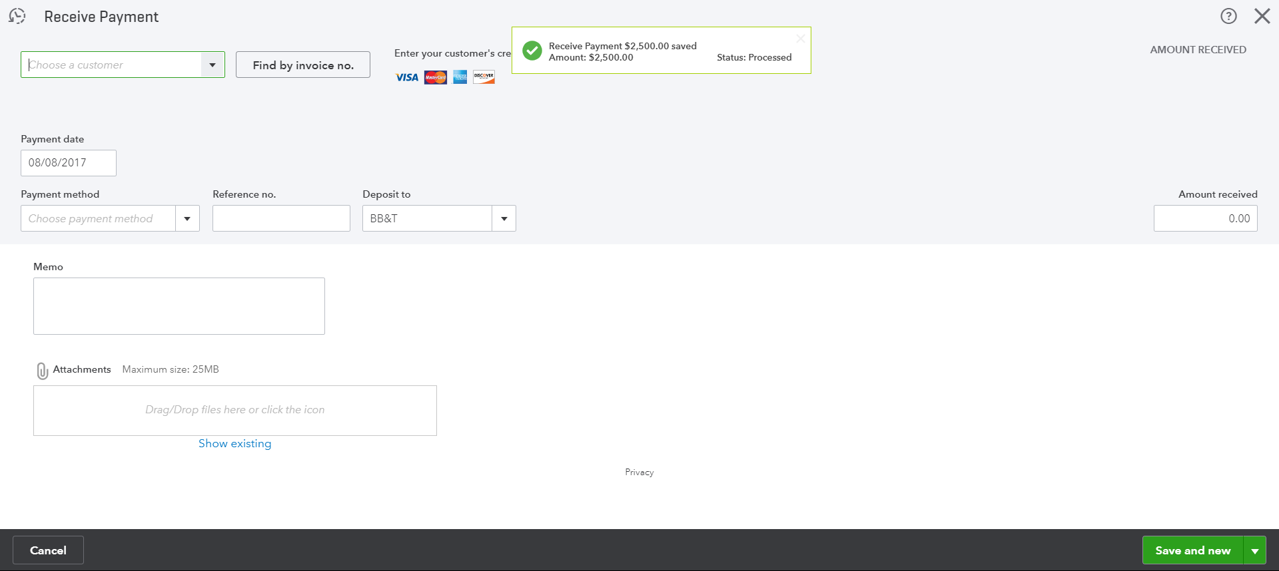Click the Discover card logo
The width and height of the screenshot is (1279, 571).
click(x=484, y=77)
